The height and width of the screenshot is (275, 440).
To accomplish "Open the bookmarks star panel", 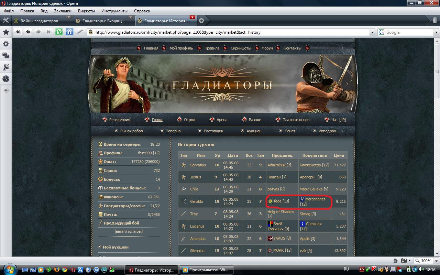I will [x=6, y=32].
